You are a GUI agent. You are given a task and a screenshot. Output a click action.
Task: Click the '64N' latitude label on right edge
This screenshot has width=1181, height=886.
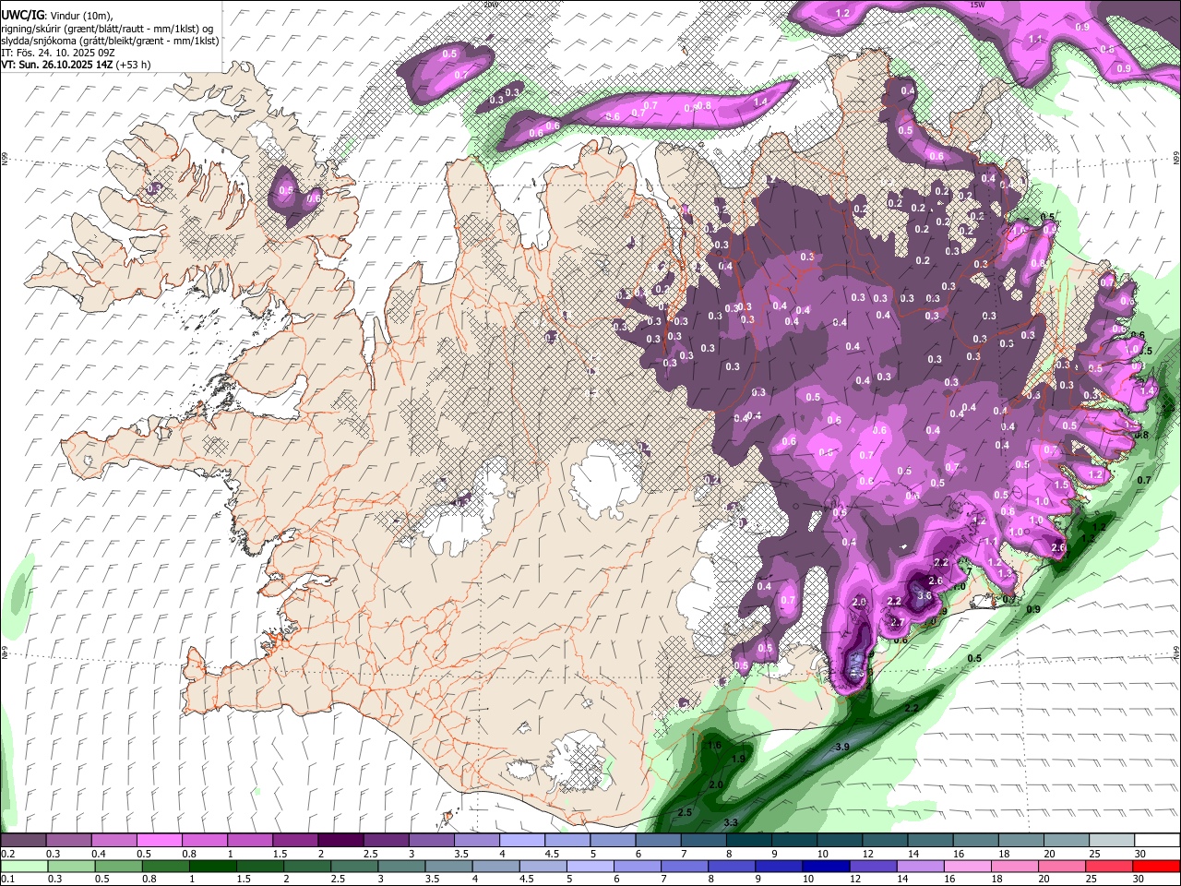tap(1176, 653)
